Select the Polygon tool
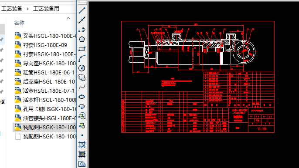This screenshot has height=168, width=299. click(82, 39)
